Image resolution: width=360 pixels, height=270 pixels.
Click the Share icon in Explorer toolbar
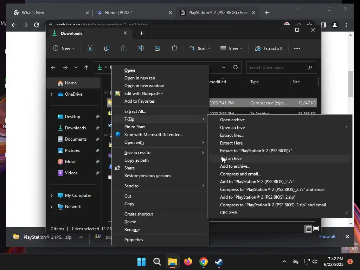[x=157, y=49]
